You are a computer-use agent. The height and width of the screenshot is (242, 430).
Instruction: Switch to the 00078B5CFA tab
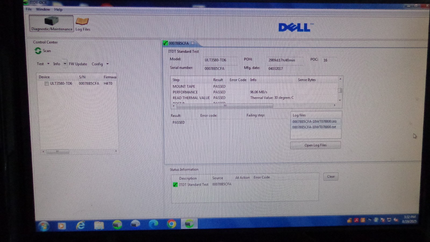tap(179, 43)
